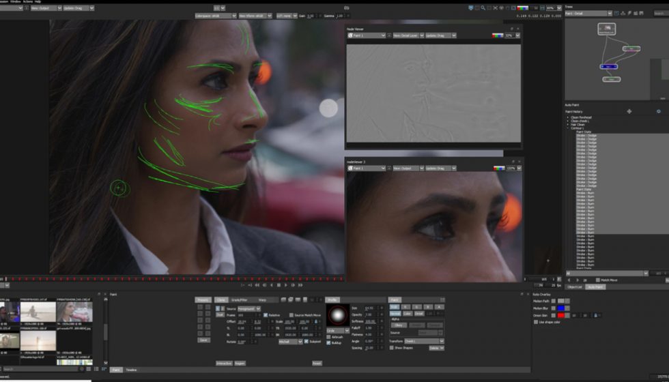The width and height of the screenshot is (669, 382).
Task: Enable the Airbrush checkbox
Action: pos(328,337)
